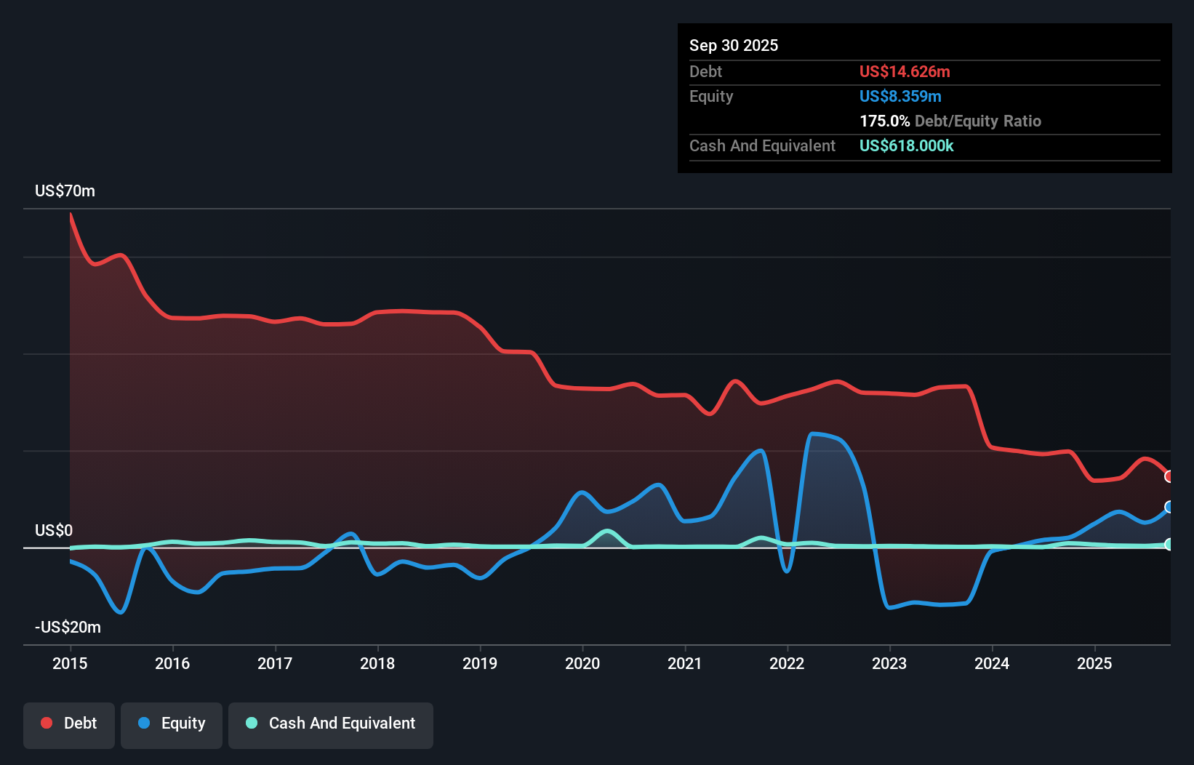Image resolution: width=1194 pixels, height=765 pixels.
Task: Select the 2015 label on the timeline
Action: pos(69,663)
